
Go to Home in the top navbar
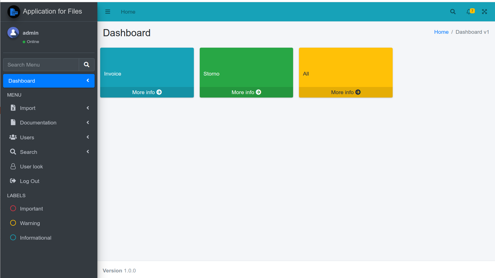[128, 12]
